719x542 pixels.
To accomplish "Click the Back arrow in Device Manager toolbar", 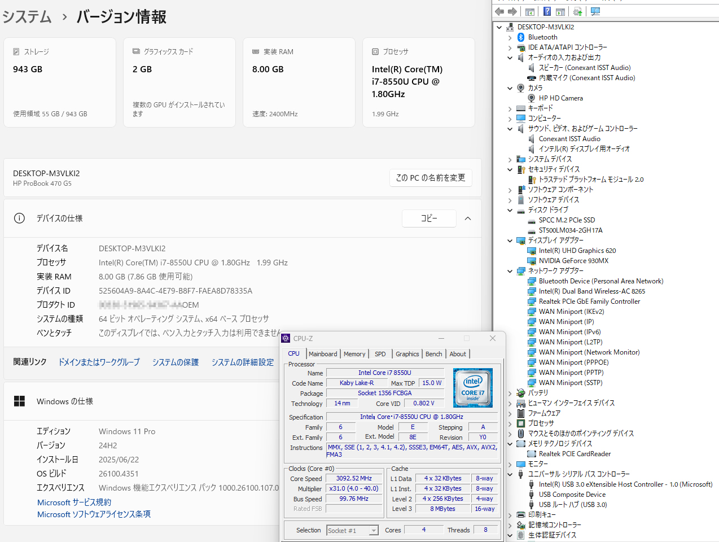I will tap(499, 11).
